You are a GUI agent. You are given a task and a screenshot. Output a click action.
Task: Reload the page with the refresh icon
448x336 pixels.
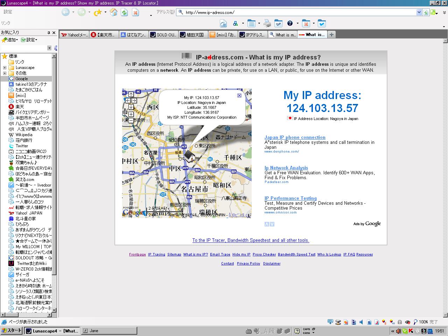[x=124, y=13]
